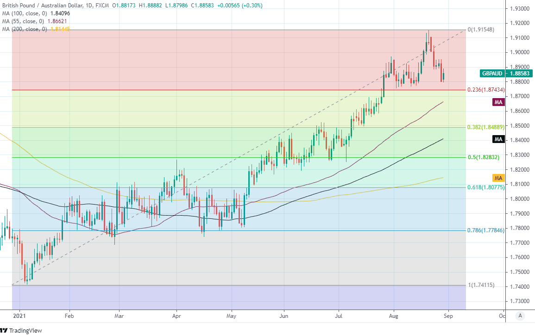This screenshot has height=335, width=535.
Task: Click the 1 (1.74115) Fibonacci bottom label
Action: (x=481, y=285)
